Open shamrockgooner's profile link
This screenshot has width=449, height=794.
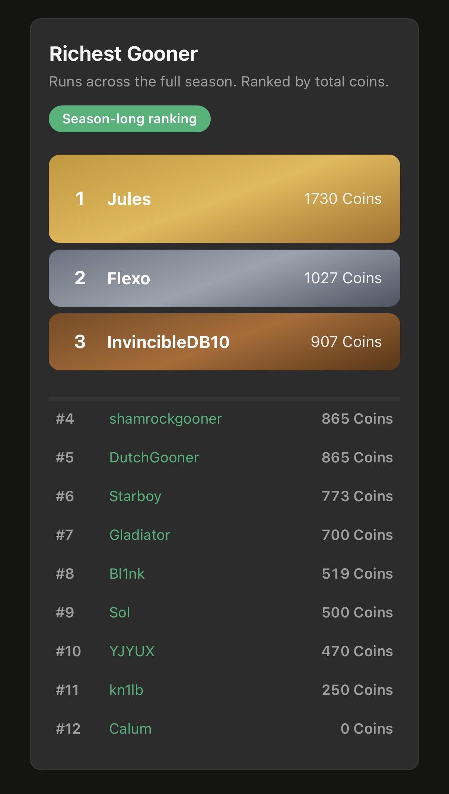165,419
